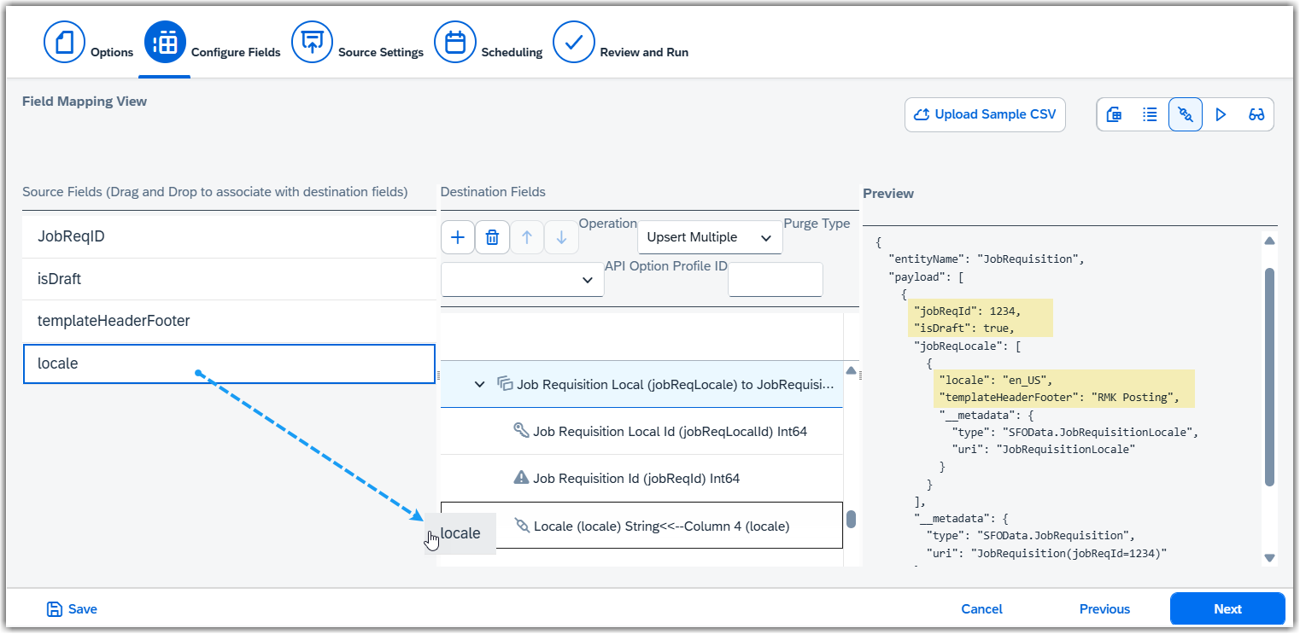This screenshot has height=634, width=1300.
Task: Select the field mapping link view icon
Action: [1186, 114]
